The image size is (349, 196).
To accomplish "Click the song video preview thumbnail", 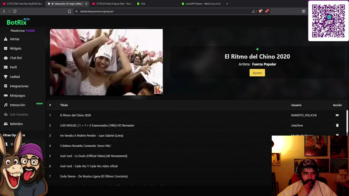I will (x=106, y=62).
